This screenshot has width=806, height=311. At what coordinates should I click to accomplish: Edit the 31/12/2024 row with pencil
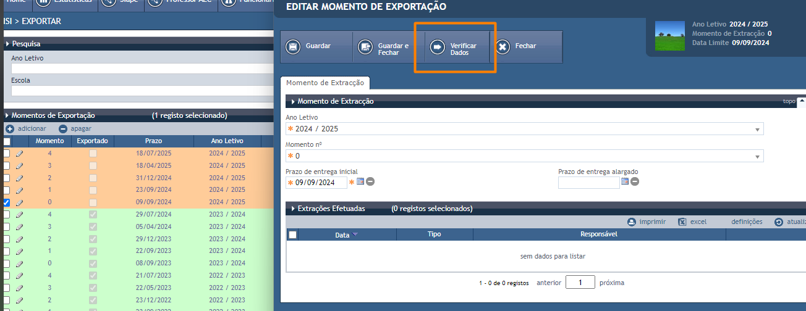(x=19, y=178)
